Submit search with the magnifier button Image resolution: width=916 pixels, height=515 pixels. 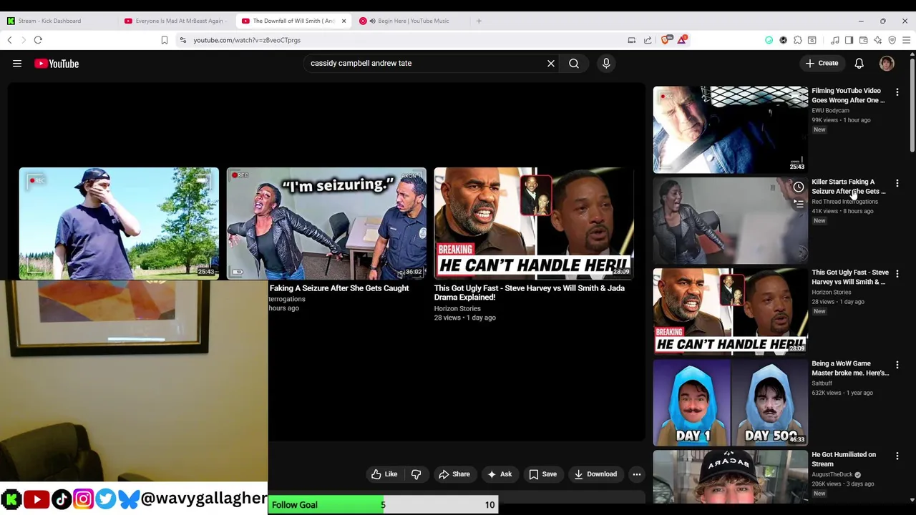(x=574, y=63)
